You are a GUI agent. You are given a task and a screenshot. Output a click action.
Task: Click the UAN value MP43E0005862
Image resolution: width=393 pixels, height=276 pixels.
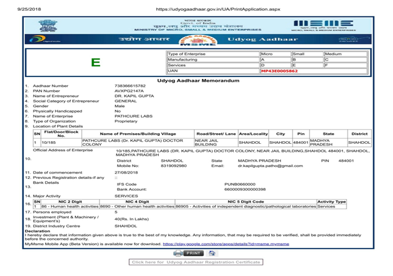coord(279,71)
